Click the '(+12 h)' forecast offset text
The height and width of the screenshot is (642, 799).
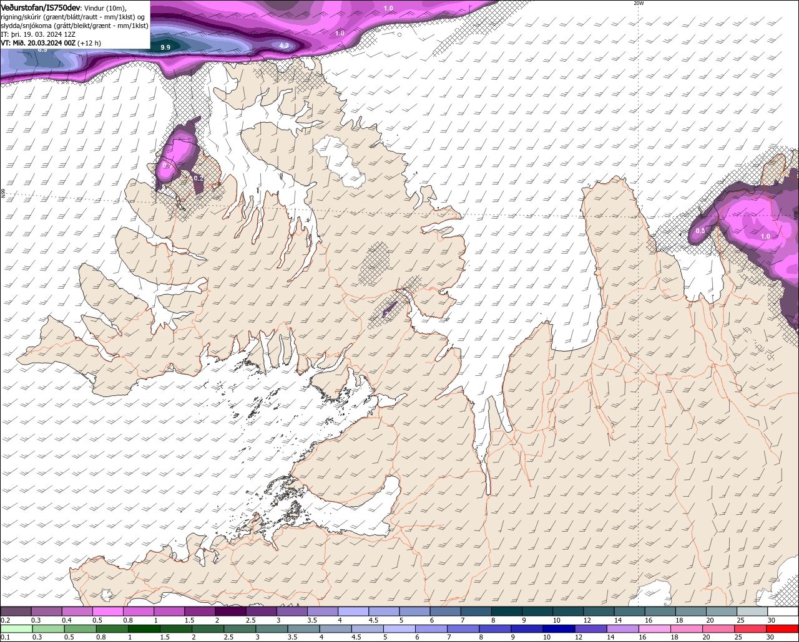[x=89, y=43]
